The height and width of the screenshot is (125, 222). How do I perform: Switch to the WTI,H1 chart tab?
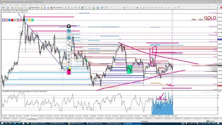pos(41,118)
